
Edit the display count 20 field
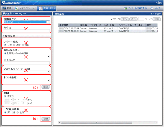click(10, 112)
